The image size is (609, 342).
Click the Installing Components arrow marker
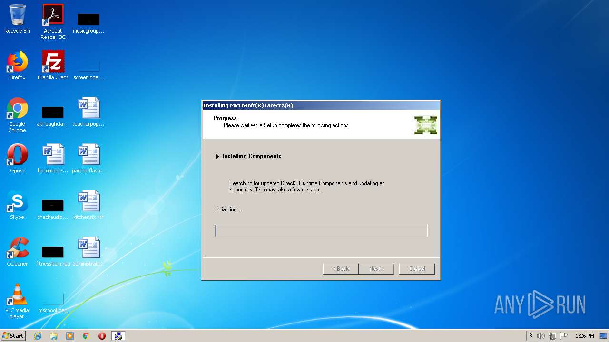[217, 156]
